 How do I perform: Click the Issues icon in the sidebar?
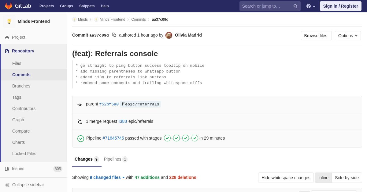pos(7,169)
